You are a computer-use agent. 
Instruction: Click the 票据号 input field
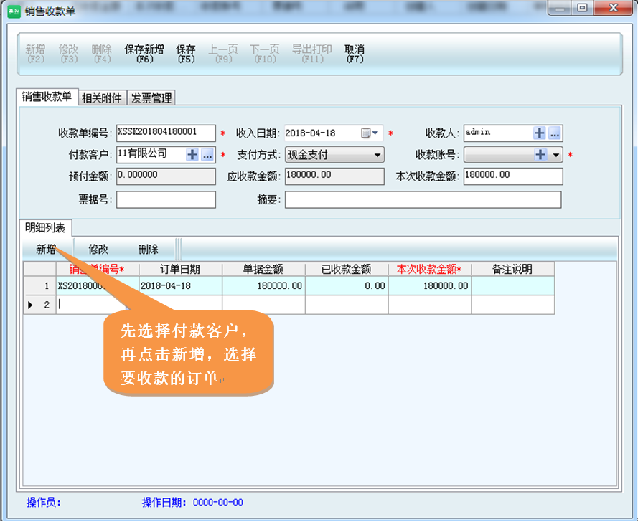[166, 199]
